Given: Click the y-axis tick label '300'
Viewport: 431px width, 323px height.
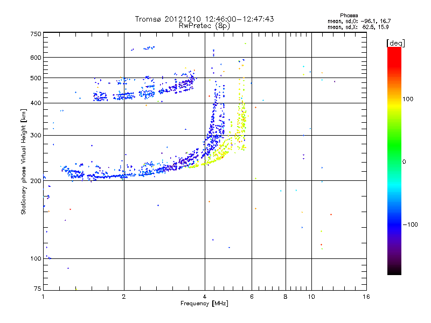Looking at the screenshot, I should pyautogui.click(x=36, y=136).
